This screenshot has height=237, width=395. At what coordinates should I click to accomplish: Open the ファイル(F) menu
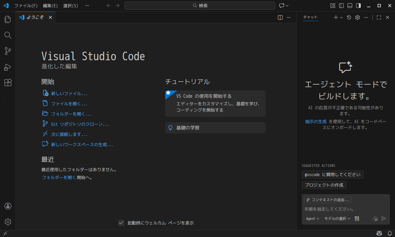point(26,6)
